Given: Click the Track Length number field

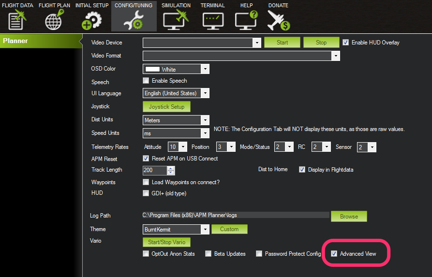Looking at the screenshot, I should 154,170.
